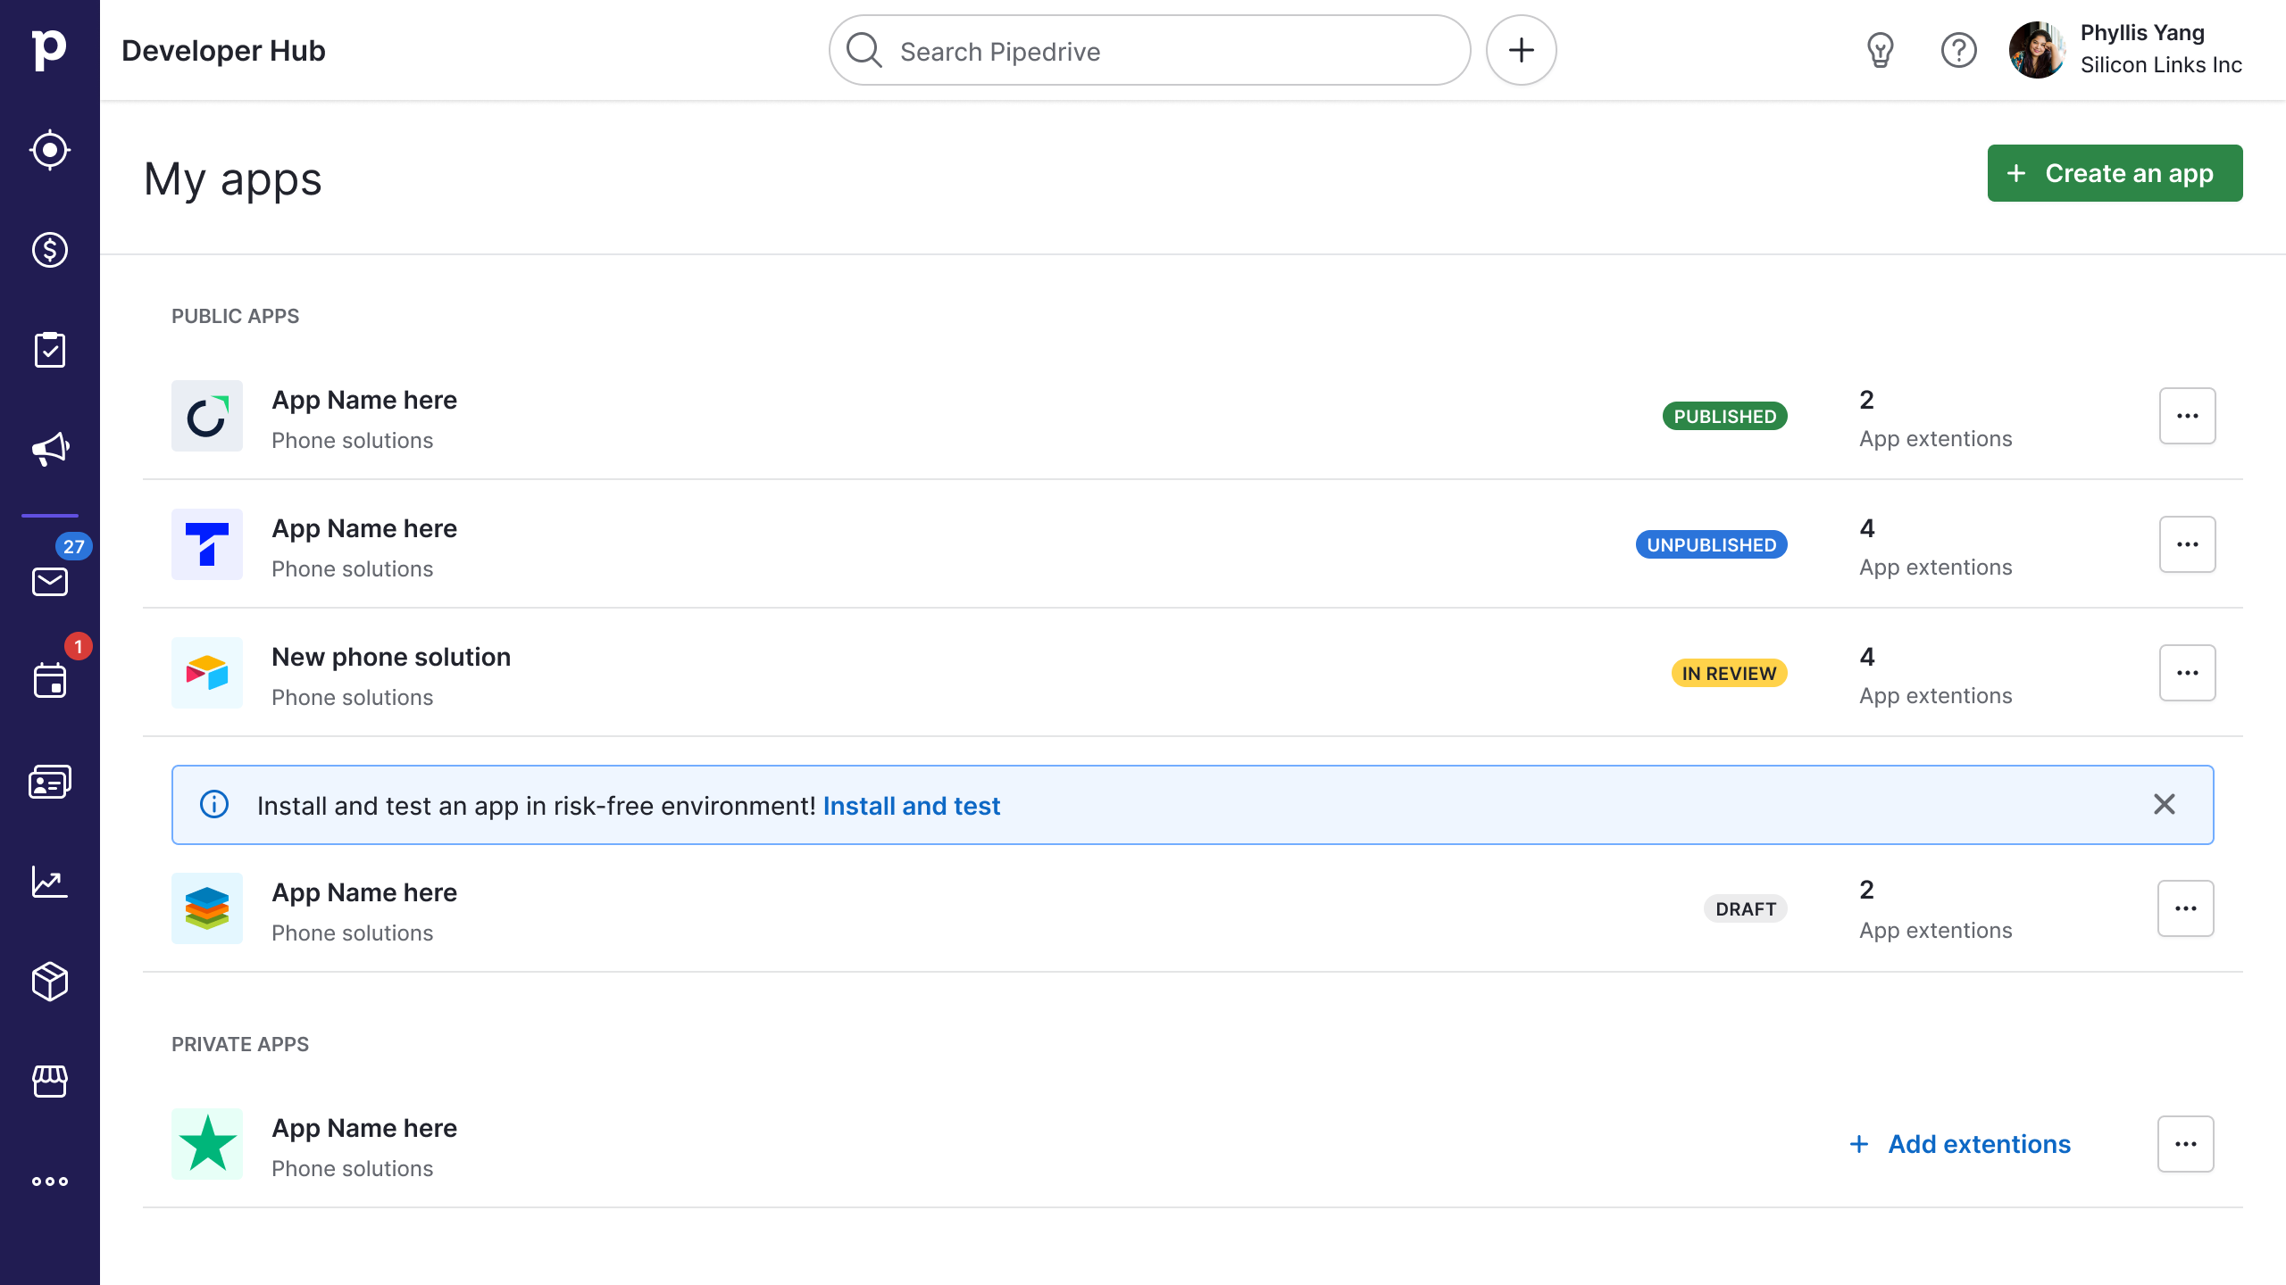Click the suggestions lightbulb icon in header
Screen dimensions: 2286x1285
(1879, 50)
